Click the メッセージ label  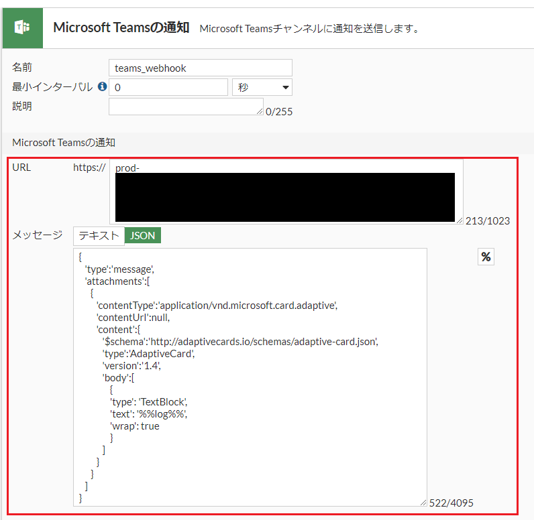click(38, 235)
